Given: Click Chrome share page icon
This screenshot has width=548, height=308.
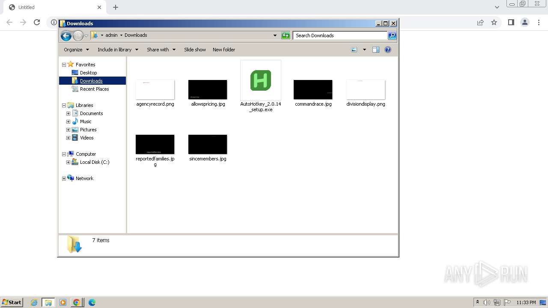Looking at the screenshot, I should coord(480,22).
